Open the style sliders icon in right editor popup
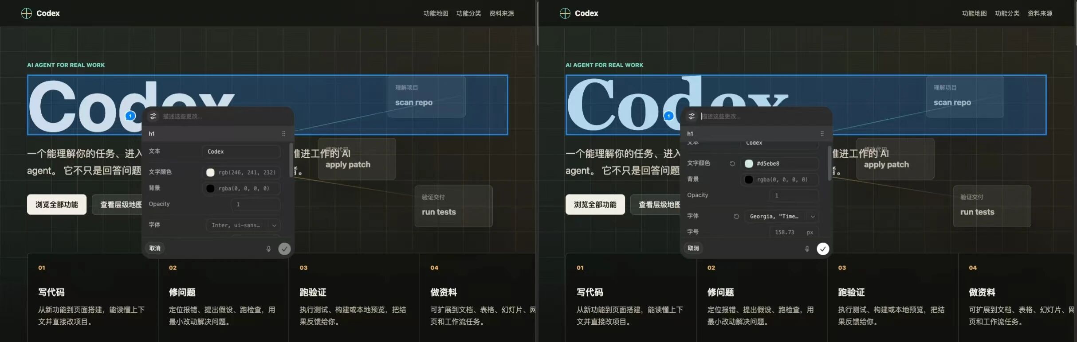 [692, 116]
